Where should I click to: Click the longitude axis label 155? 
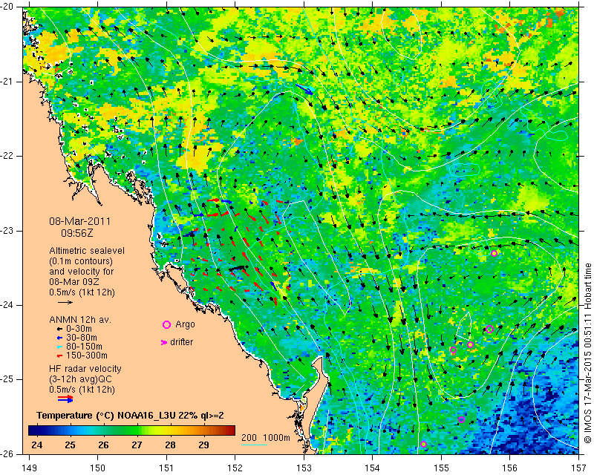tap(441, 468)
